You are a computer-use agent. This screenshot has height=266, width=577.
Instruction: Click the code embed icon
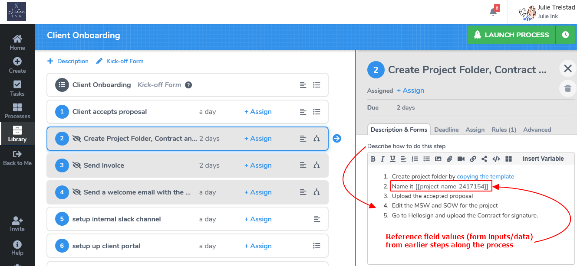pyautogui.click(x=496, y=159)
